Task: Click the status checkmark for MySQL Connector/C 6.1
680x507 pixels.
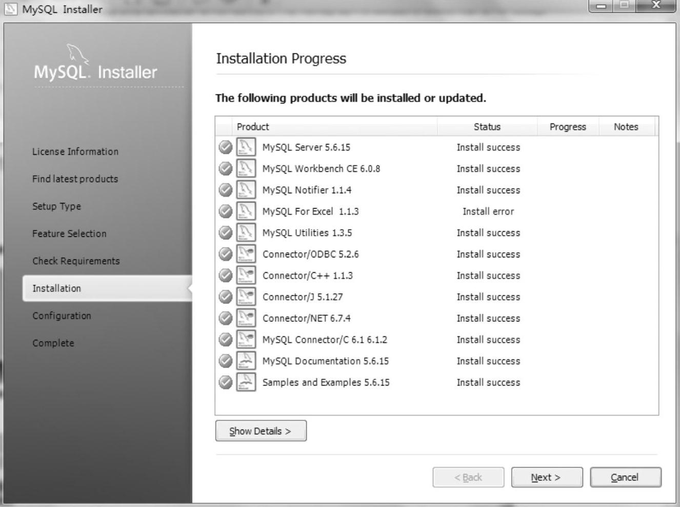Action: [226, 339]
